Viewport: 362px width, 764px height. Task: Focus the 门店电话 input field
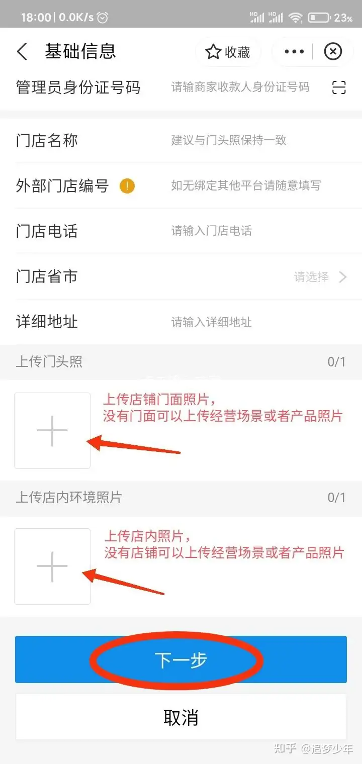click(259, 231)
